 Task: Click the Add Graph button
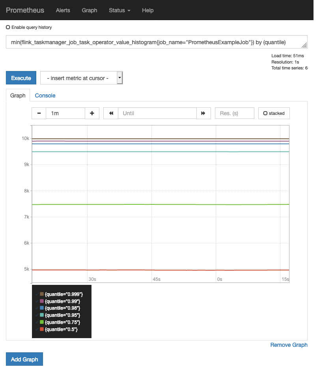point(24,359)
